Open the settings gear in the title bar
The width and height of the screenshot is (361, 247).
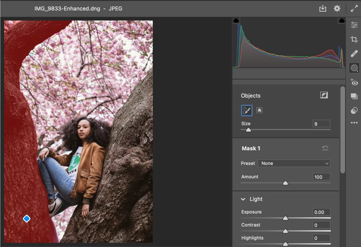tap(337, 8)
